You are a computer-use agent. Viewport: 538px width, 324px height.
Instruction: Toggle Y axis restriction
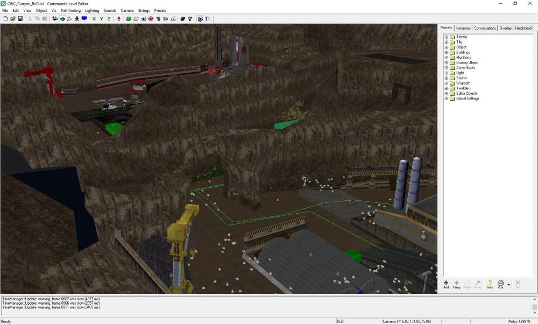click(x=102, y=19)
